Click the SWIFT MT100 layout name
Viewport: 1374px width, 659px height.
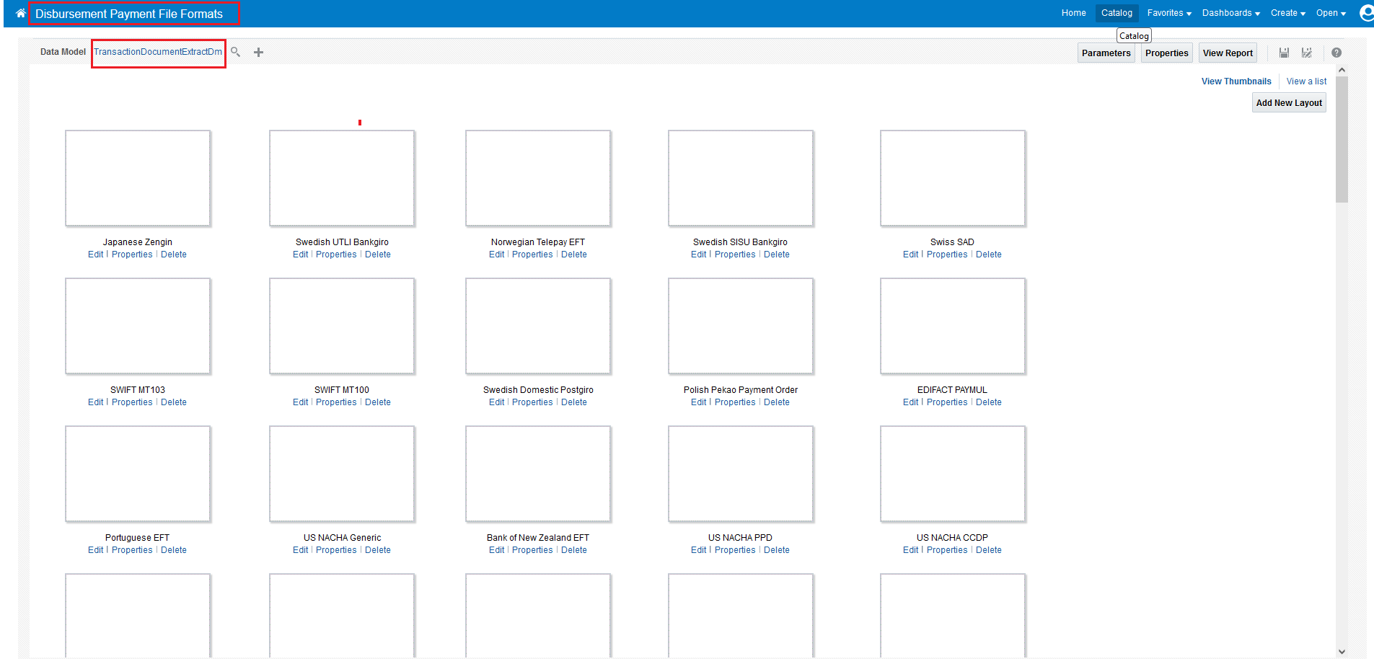[342, 390]
